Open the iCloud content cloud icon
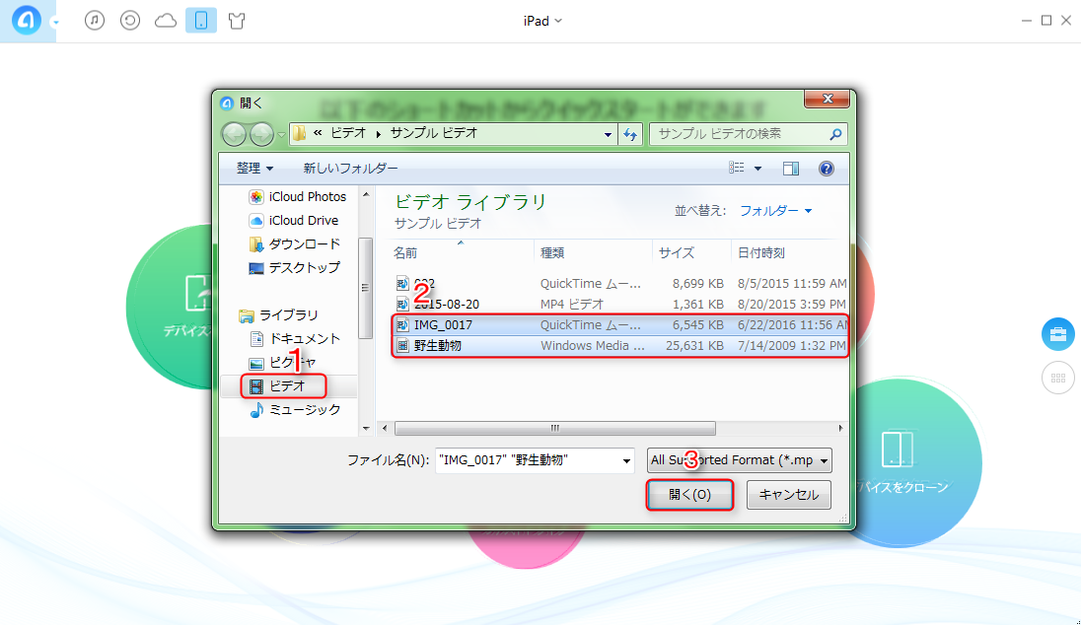 (166, 21)
